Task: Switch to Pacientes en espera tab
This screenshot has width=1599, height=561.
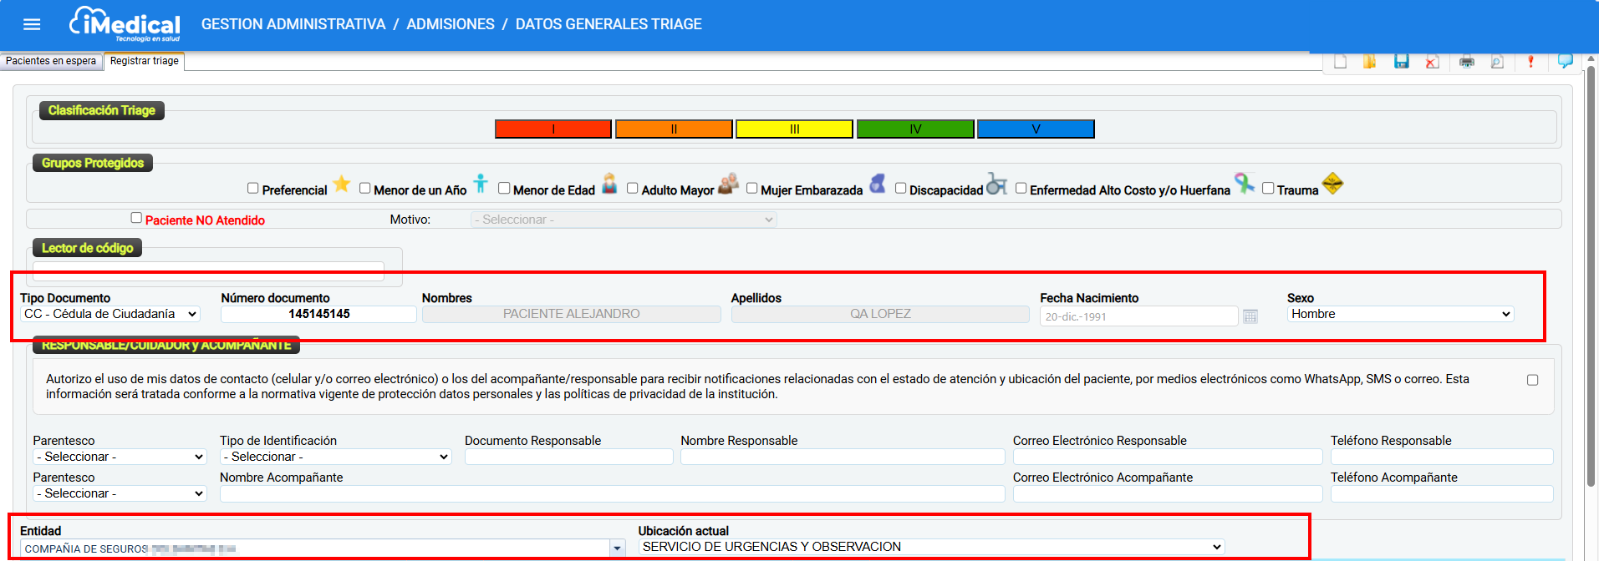Action: click(x=51, y=61)
